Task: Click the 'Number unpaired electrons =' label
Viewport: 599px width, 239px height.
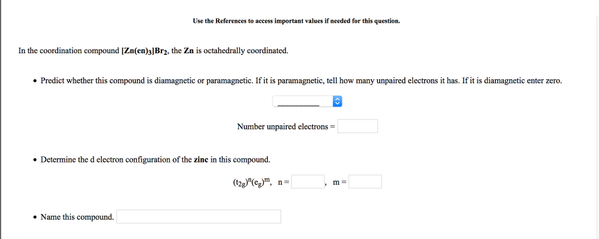Action: coord(285,126)
